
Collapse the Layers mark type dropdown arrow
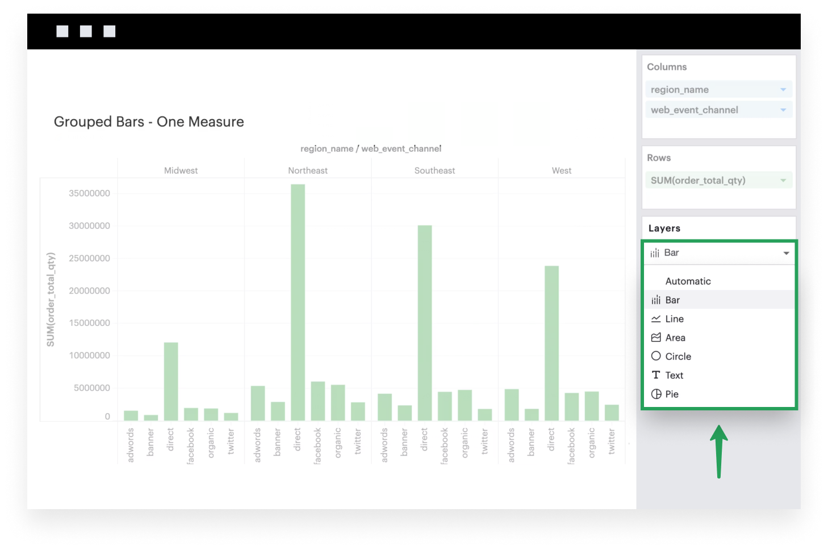pyautogui.click(x=786, y=253)
